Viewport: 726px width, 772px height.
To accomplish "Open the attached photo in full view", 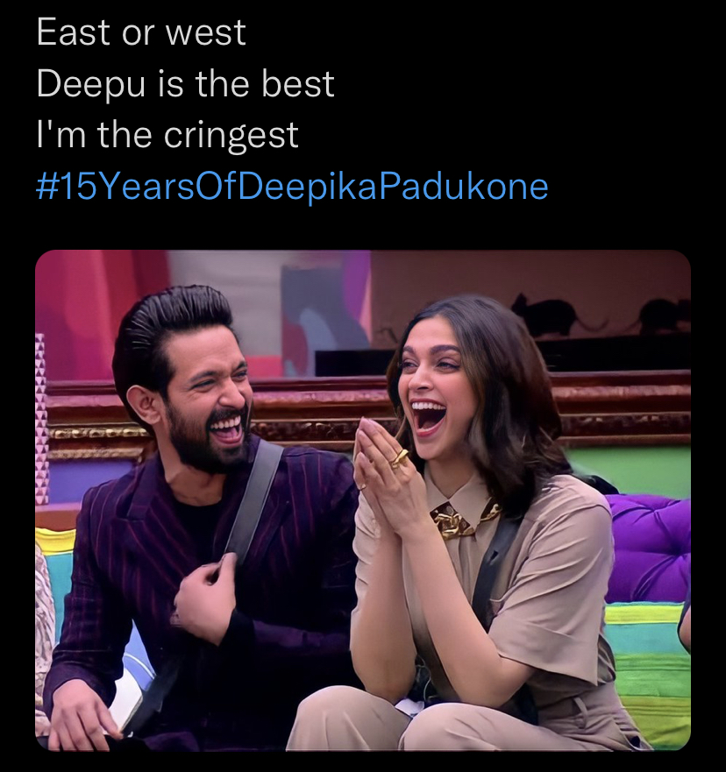I will pyautogui.click(x=363, y=500).
